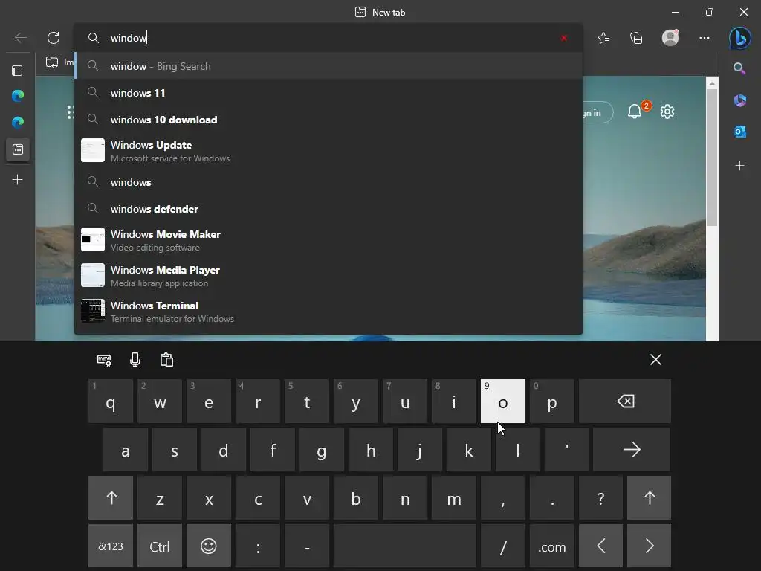Screen dimensions: 761x571
Task: Choose the 'windows 11' suggestion
Action: (328, 93)
